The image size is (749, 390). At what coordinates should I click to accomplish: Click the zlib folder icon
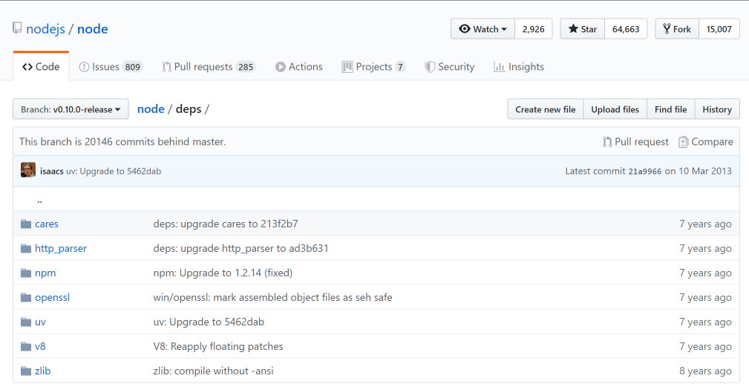26,371
